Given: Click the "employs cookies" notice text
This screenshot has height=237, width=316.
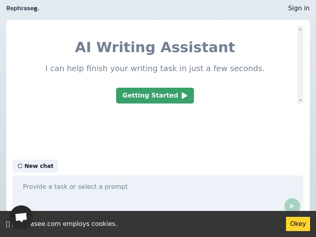Looking at the screenshot, I should point(90,224).
